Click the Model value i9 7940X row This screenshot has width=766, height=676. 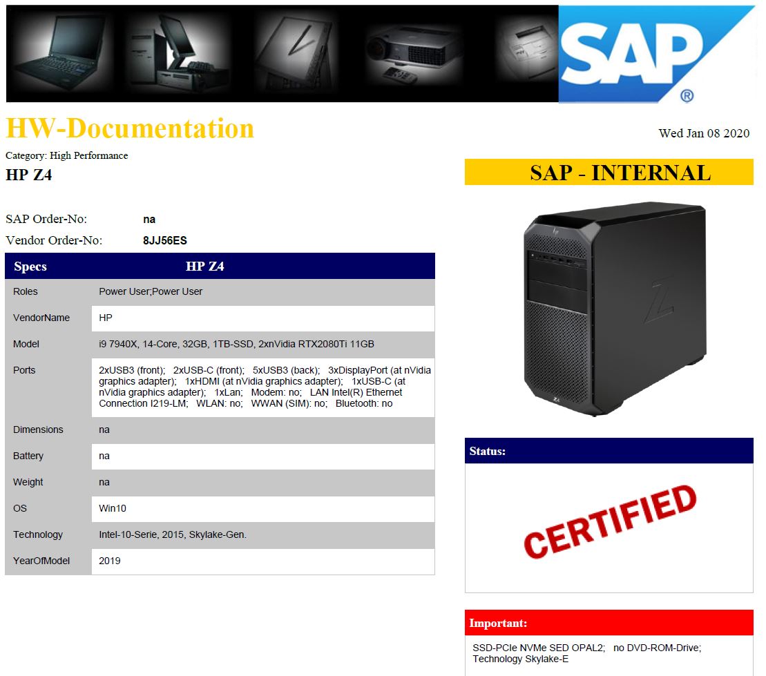click(x=236, y=344)
